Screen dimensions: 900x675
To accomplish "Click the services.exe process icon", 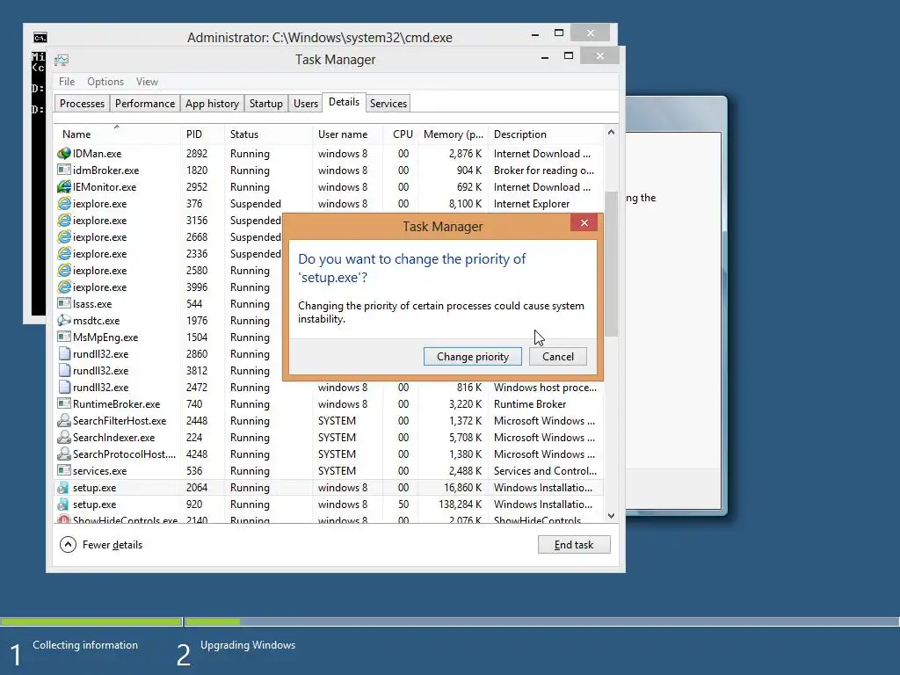I will (x=63, y=470).
